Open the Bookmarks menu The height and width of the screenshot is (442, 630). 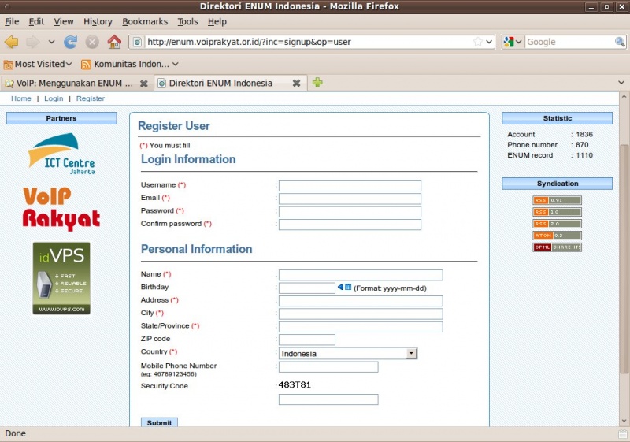(x=144, y=21)
